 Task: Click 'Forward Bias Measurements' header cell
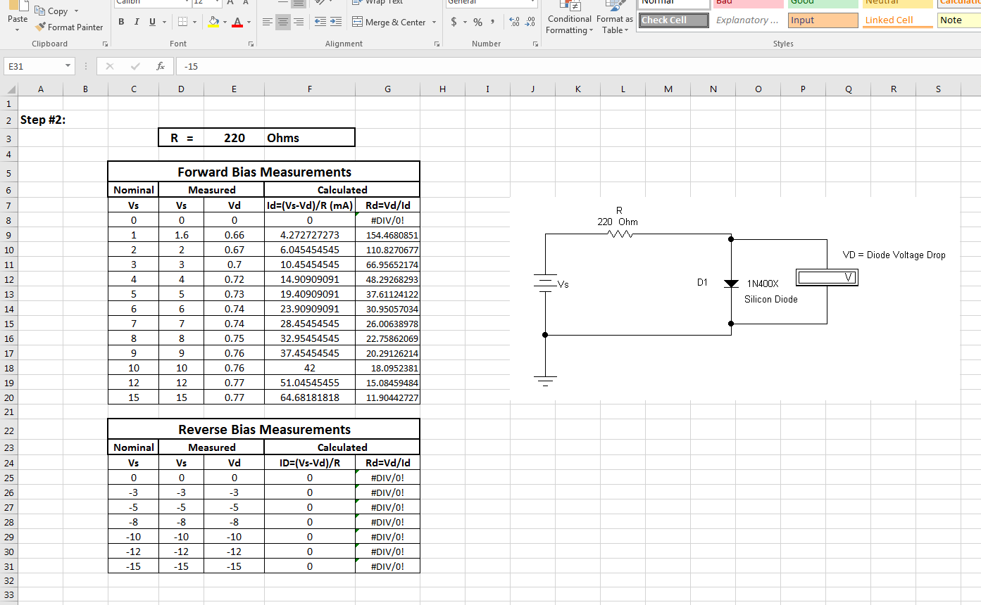[x=264, y=172]
